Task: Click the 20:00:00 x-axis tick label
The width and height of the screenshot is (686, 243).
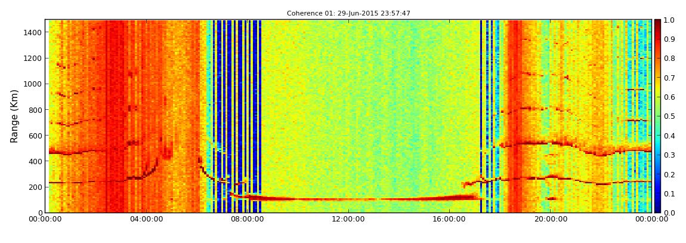Action: tap(551, 219)
